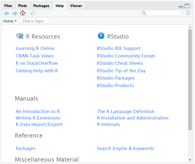The width and height of the screenshot is (195, 164).
Task: Click the search magnifier icon
Action: tap(144, 13)
